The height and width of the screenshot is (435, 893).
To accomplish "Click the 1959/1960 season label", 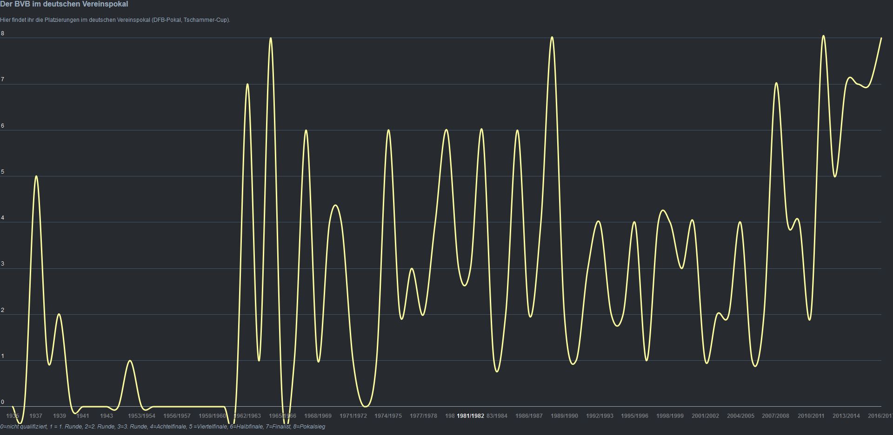I will pyautogui.click(x=212, y=416).
